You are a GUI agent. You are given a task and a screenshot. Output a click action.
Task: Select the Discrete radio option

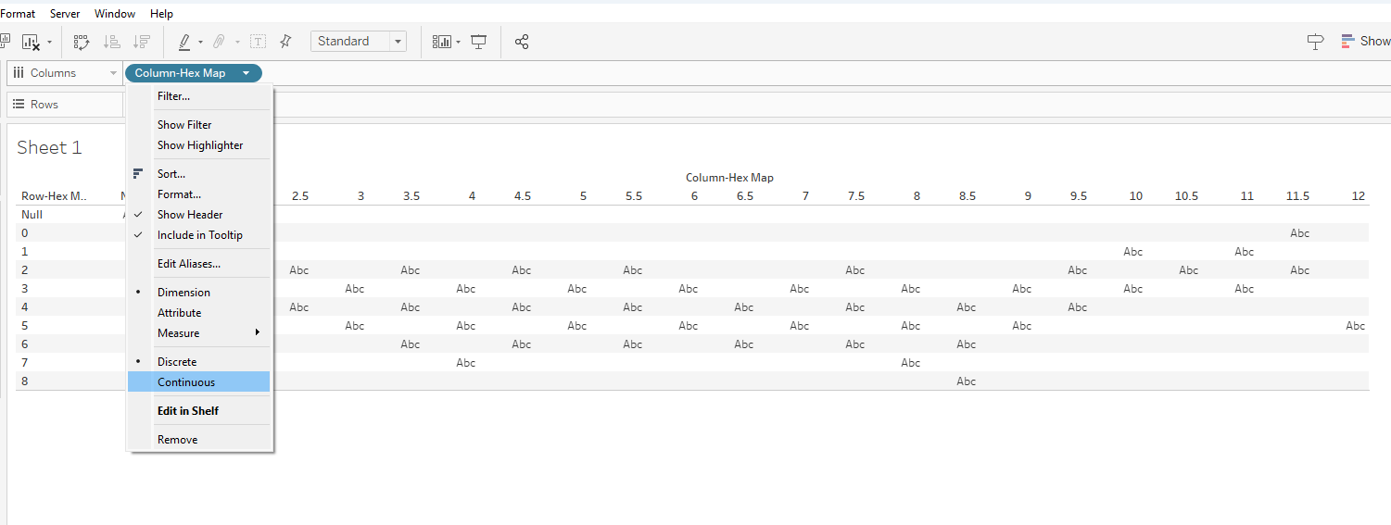click(199, 362)
